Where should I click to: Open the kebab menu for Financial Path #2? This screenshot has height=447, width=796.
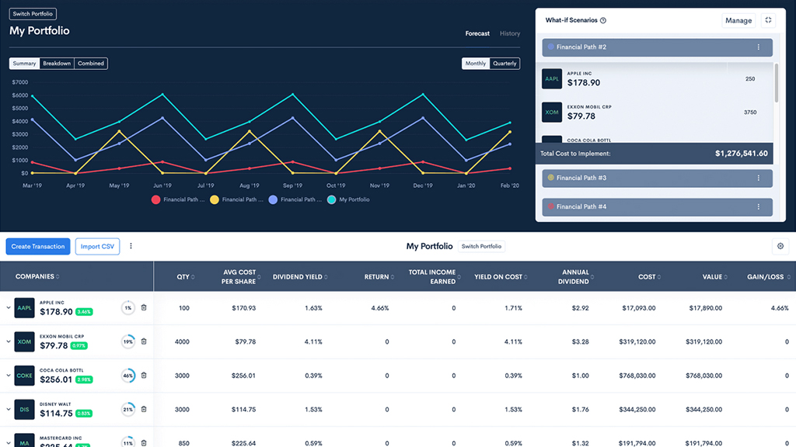758,47
